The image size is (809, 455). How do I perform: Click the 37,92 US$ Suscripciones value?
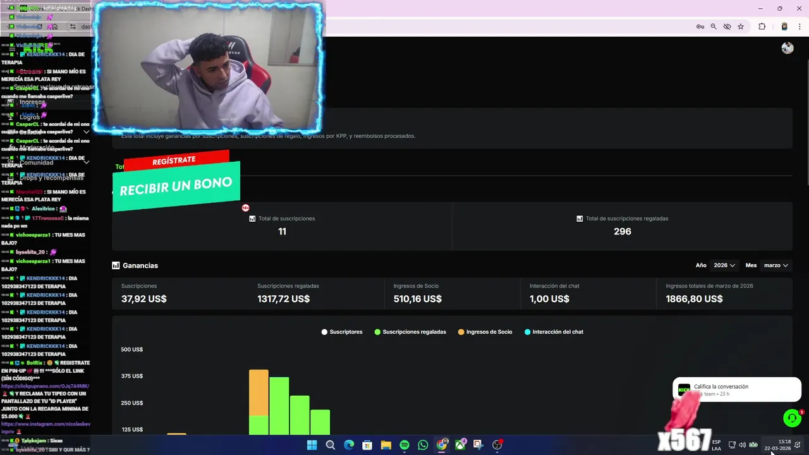click(144, 299)
